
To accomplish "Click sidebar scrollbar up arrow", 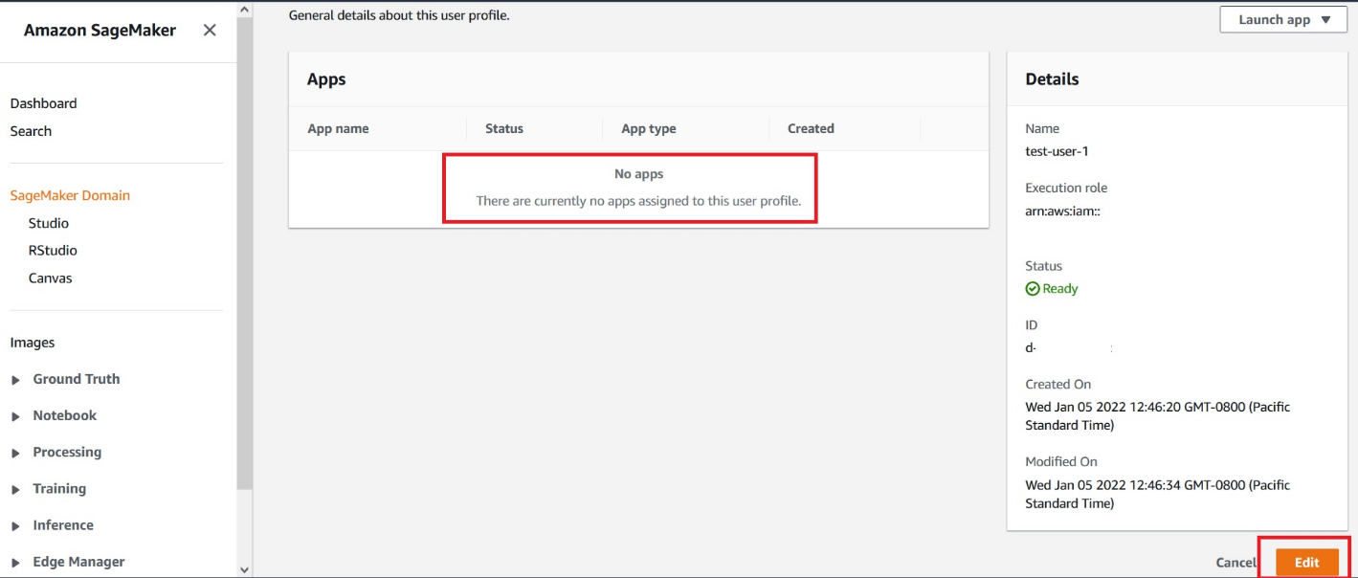I will 245,9.
